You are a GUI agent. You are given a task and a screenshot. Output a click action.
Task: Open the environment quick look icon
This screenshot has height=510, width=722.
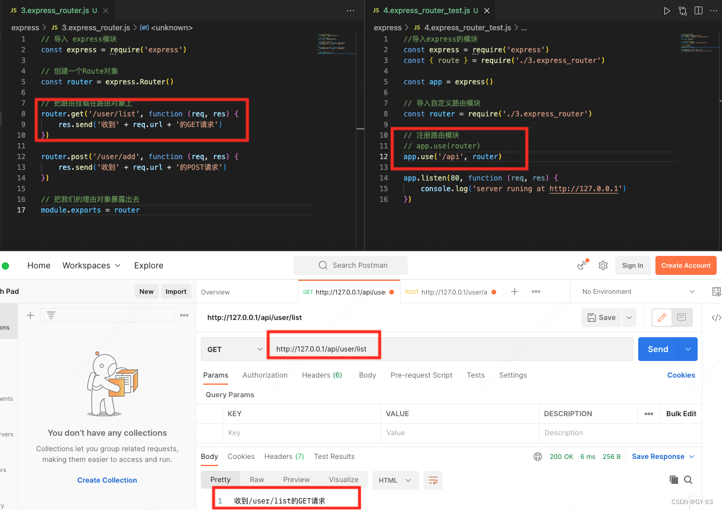(716, 292)
